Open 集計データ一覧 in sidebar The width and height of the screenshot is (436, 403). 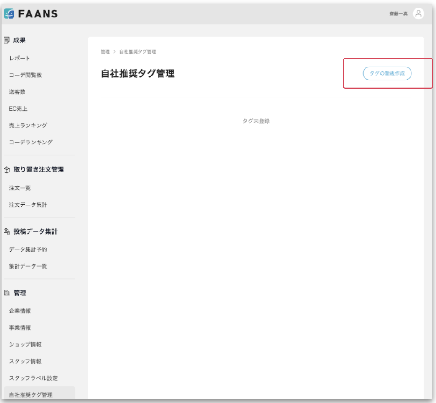pos(28,266)
